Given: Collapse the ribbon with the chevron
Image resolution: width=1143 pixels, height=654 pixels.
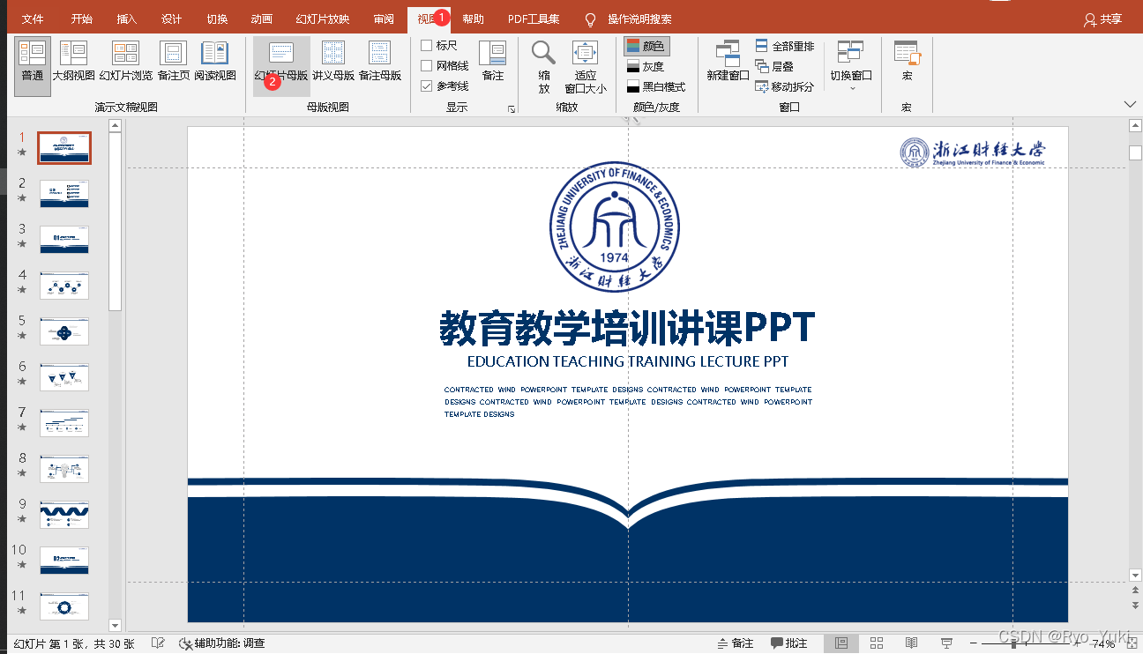Looking at the screenshot, I should point(1131,104).
